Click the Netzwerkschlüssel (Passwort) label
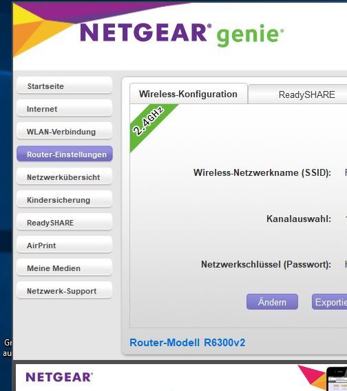The width and height of the screenshot is (347, 391). (266, 264)
